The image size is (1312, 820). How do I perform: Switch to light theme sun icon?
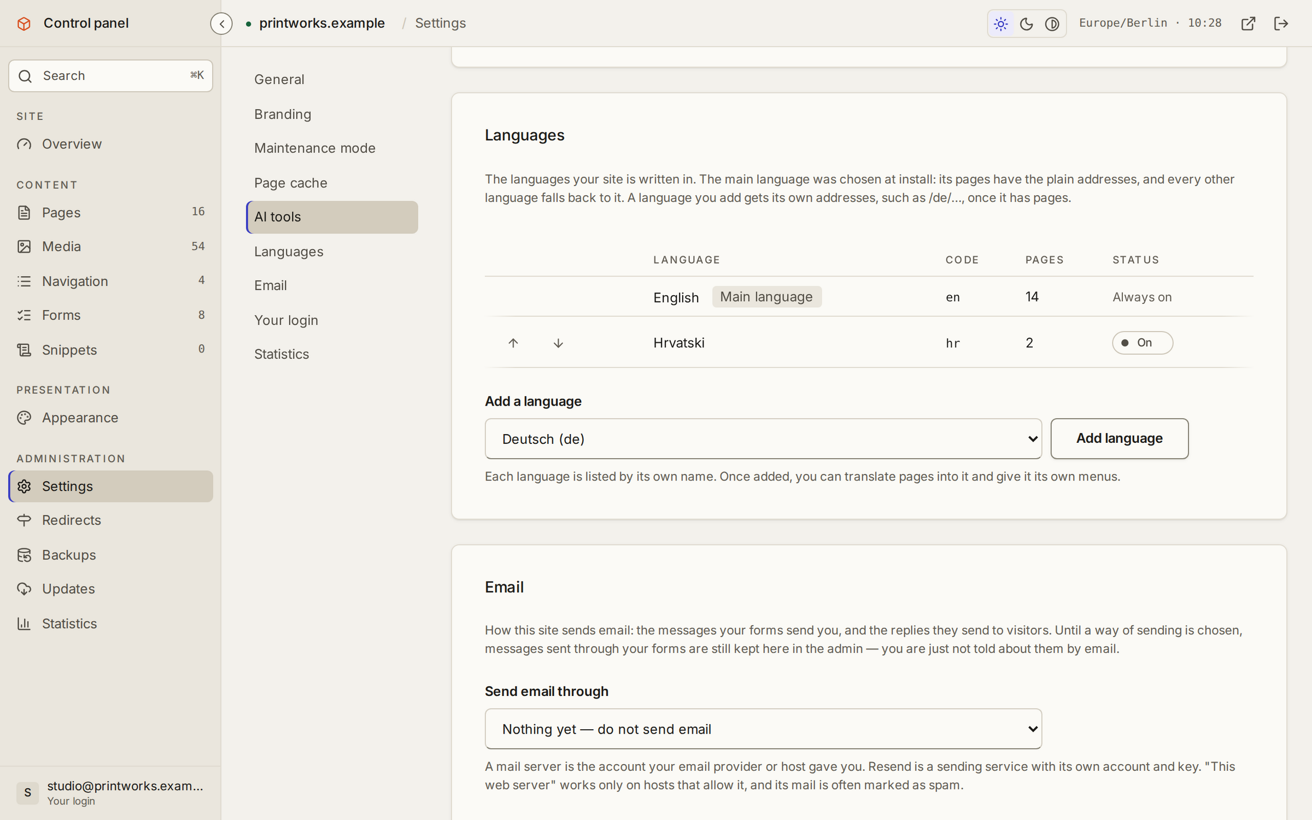pos(1001,24)
